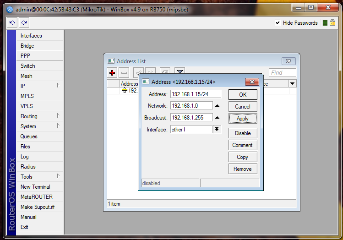Open the MetaROUTER menu item
The image size is (343, 240).
39,196
